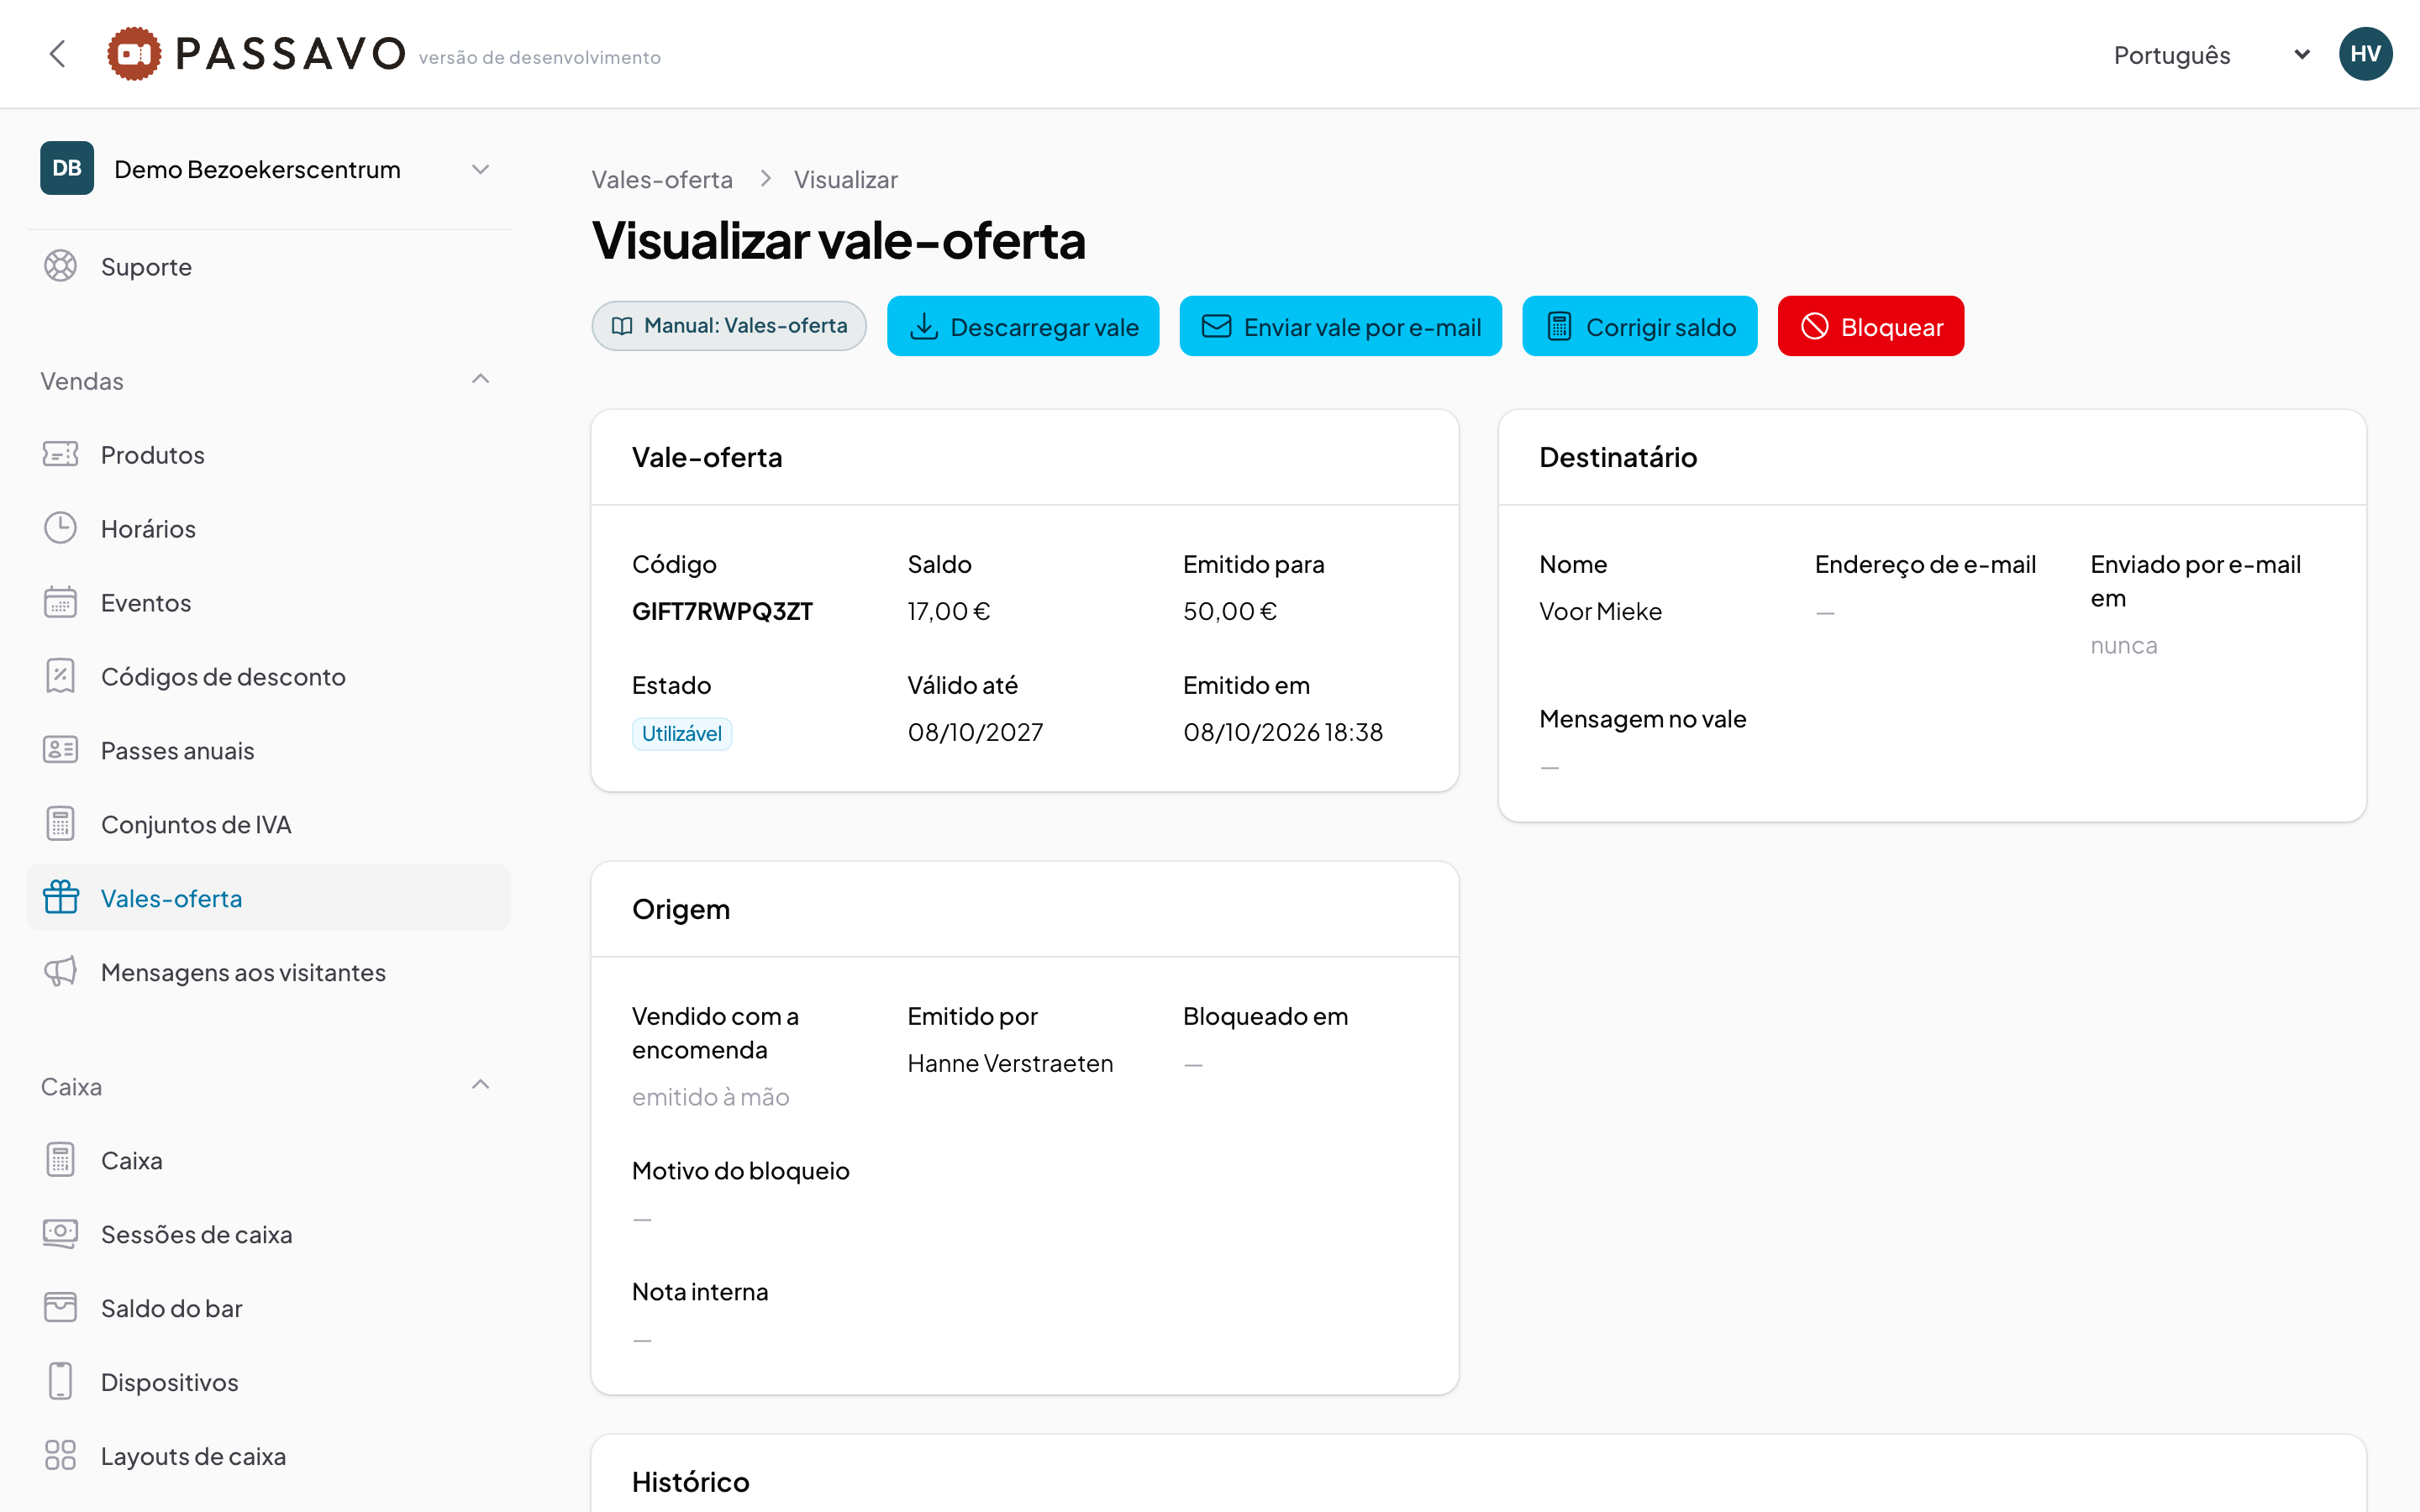Click the Visualizar breadcrumb item

845,180
